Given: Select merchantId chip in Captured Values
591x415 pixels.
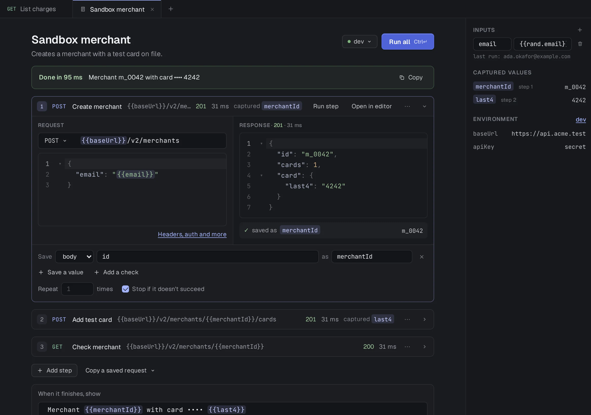Looking at the screenshot, I should pos(493,87).
